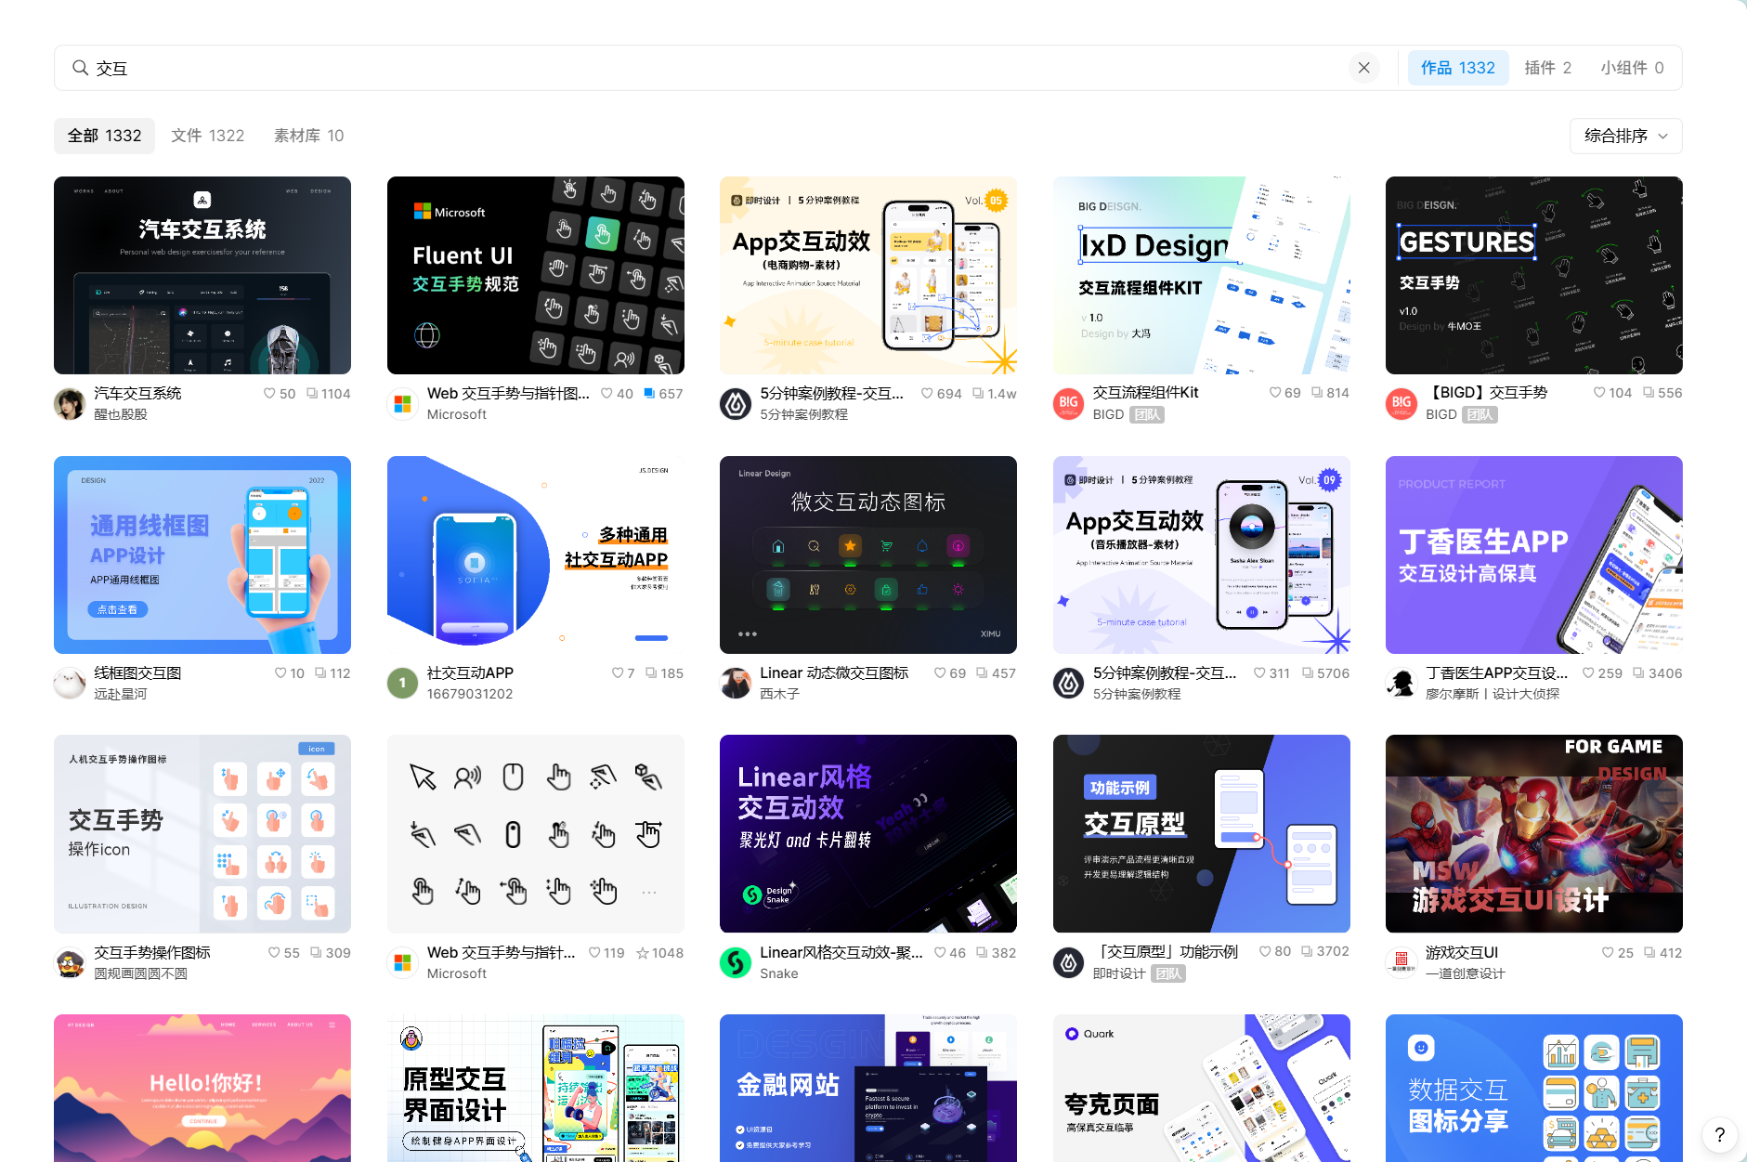
Task: Click author name 圆规画圆圆不圆
Action: coord(140,973)
